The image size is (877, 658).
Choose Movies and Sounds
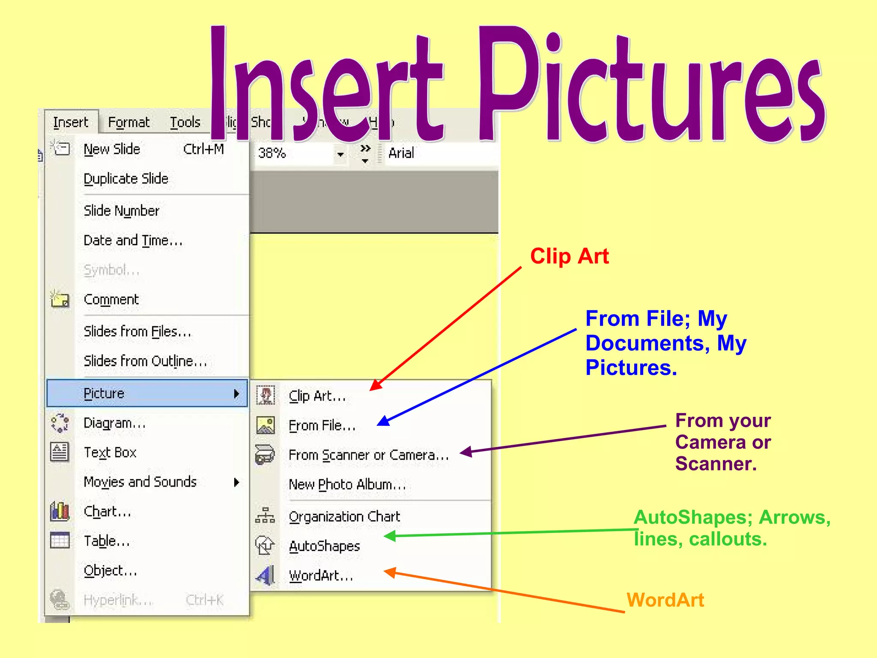click(147, 482)
